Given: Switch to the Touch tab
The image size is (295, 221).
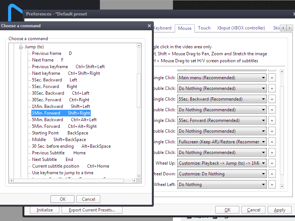Looking at the screenshot, I should tap(204, 28).
